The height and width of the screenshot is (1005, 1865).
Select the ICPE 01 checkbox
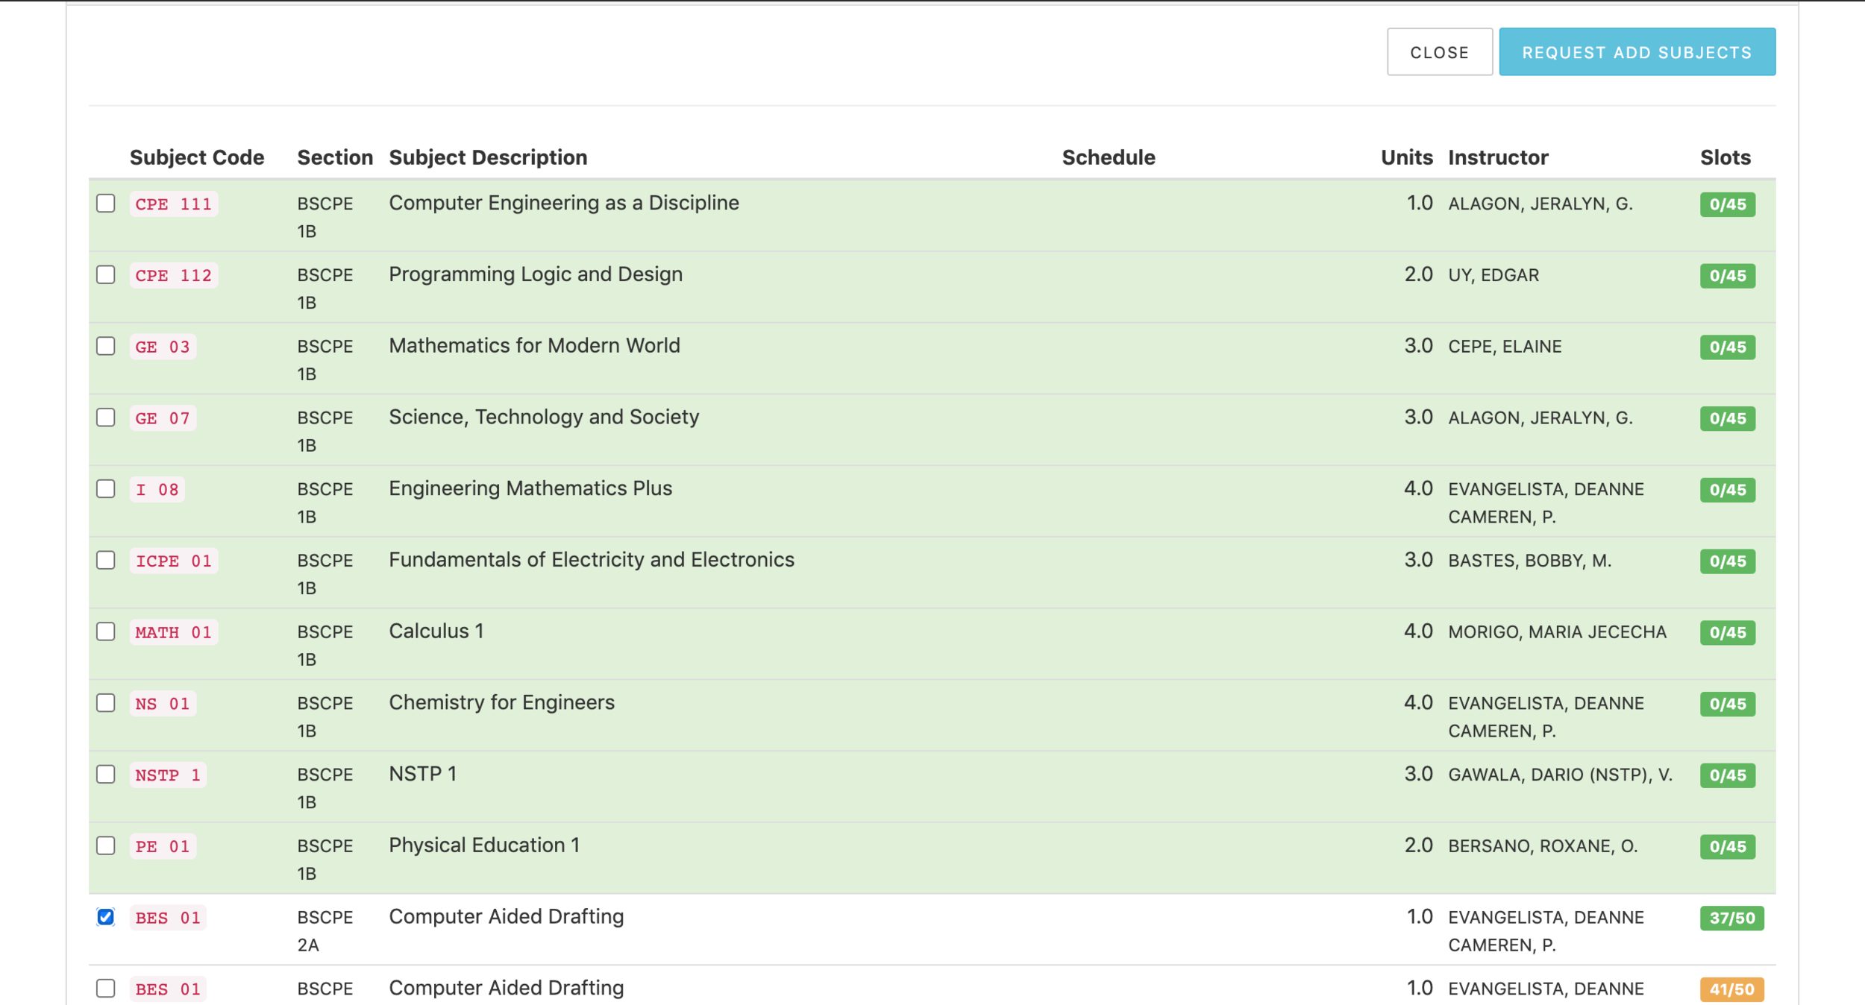coord(106,560)
